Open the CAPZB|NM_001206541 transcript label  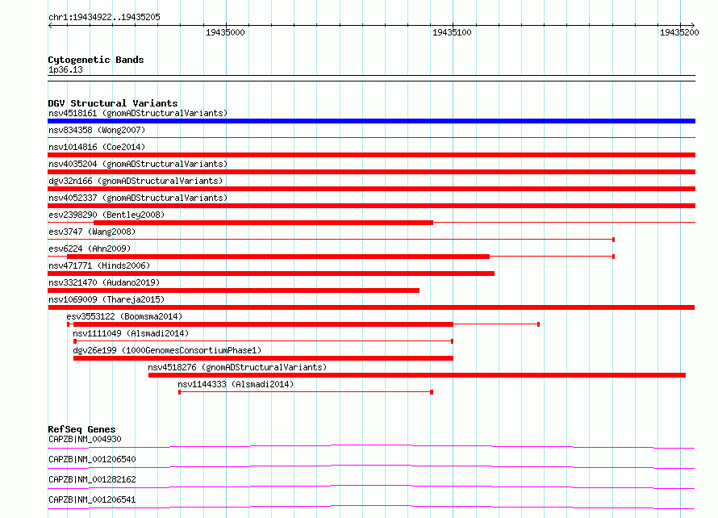(92, 499)
